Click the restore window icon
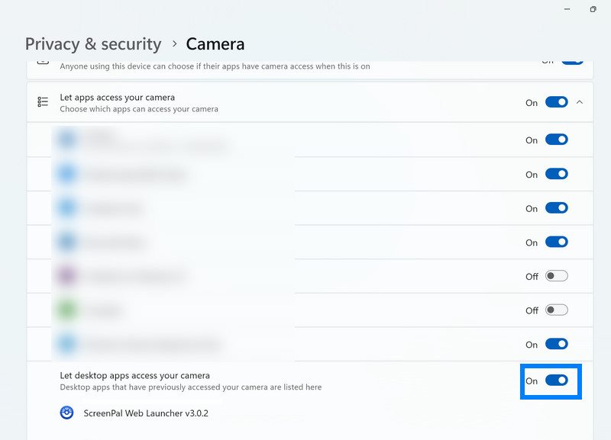The height and width of the screenshot is (440, 611). [x=593, y=9]
